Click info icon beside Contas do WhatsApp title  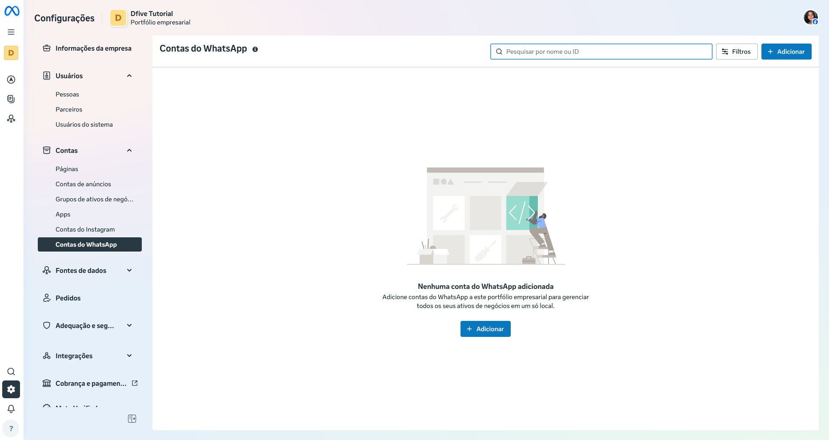pos(255,49)
